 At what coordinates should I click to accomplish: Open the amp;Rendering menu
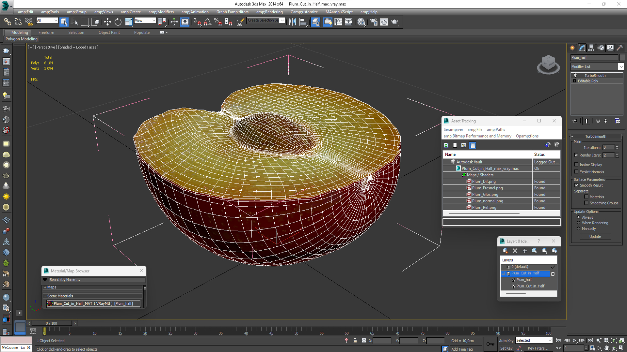(x=269, y=12)
